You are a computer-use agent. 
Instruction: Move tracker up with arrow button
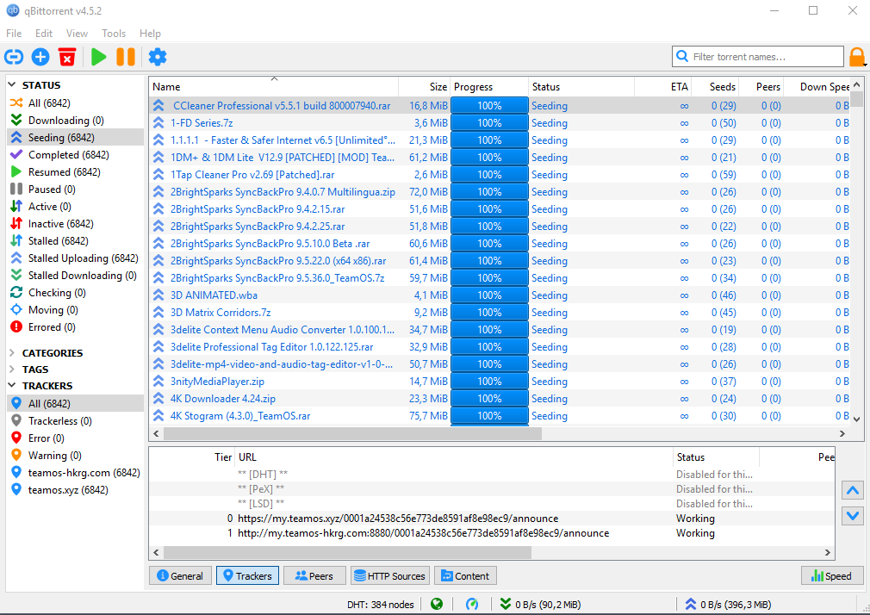(853, 490)
